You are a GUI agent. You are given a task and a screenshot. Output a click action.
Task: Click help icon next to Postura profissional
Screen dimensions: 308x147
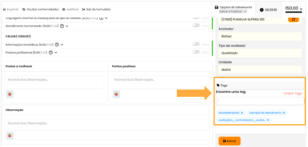coord(51,53)
